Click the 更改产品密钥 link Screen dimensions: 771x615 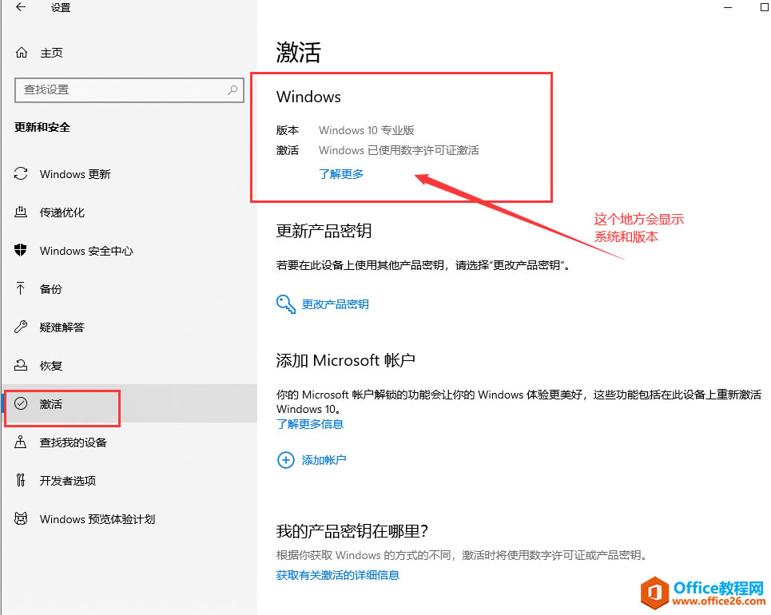point(335,304)
